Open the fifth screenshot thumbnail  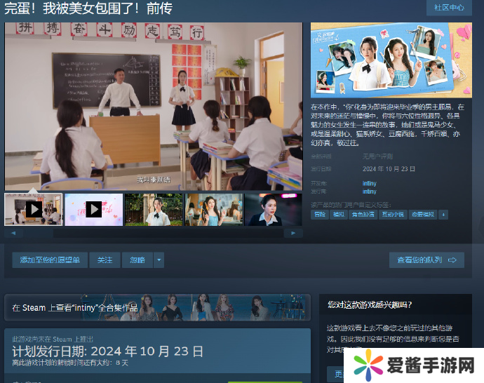click(x=273, y=209)
